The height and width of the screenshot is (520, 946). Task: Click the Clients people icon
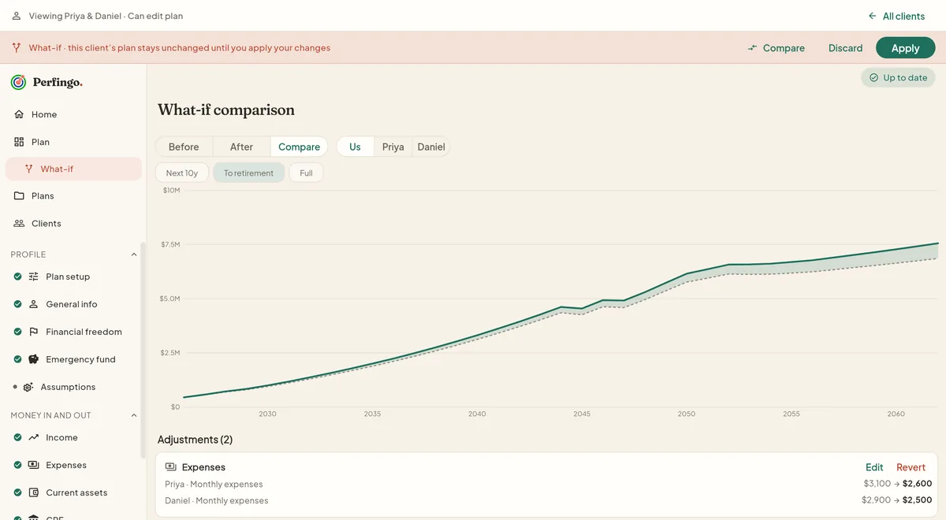click(x=19, y=223)
